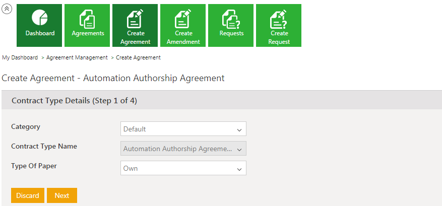Open the Requests question-document icon tile

click(231, 25)
